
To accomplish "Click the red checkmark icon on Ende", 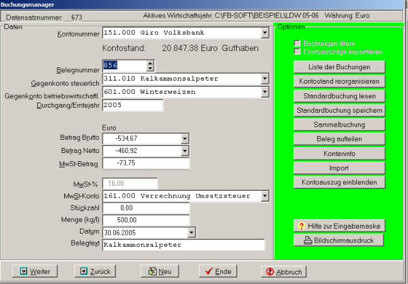I will click(209, 271).
